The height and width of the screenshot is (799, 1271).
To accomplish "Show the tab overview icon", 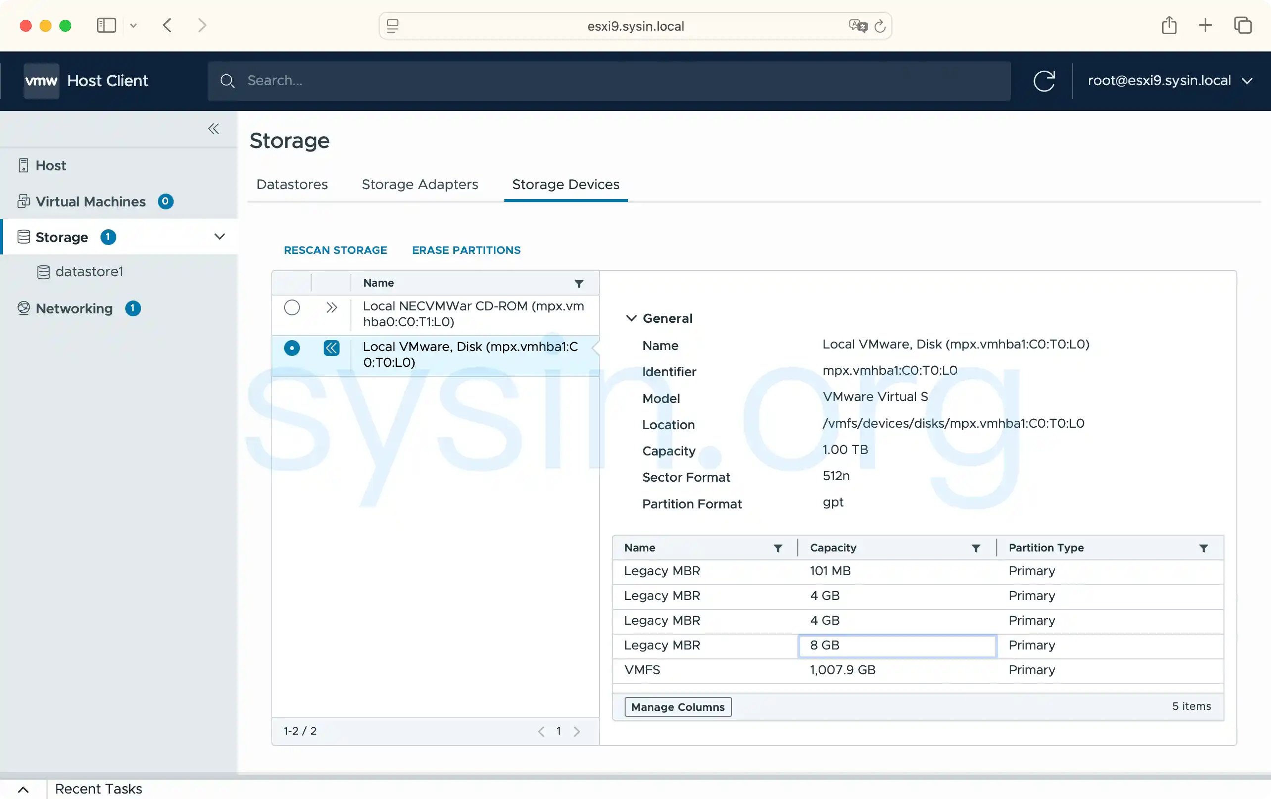I will point(1242,25).
